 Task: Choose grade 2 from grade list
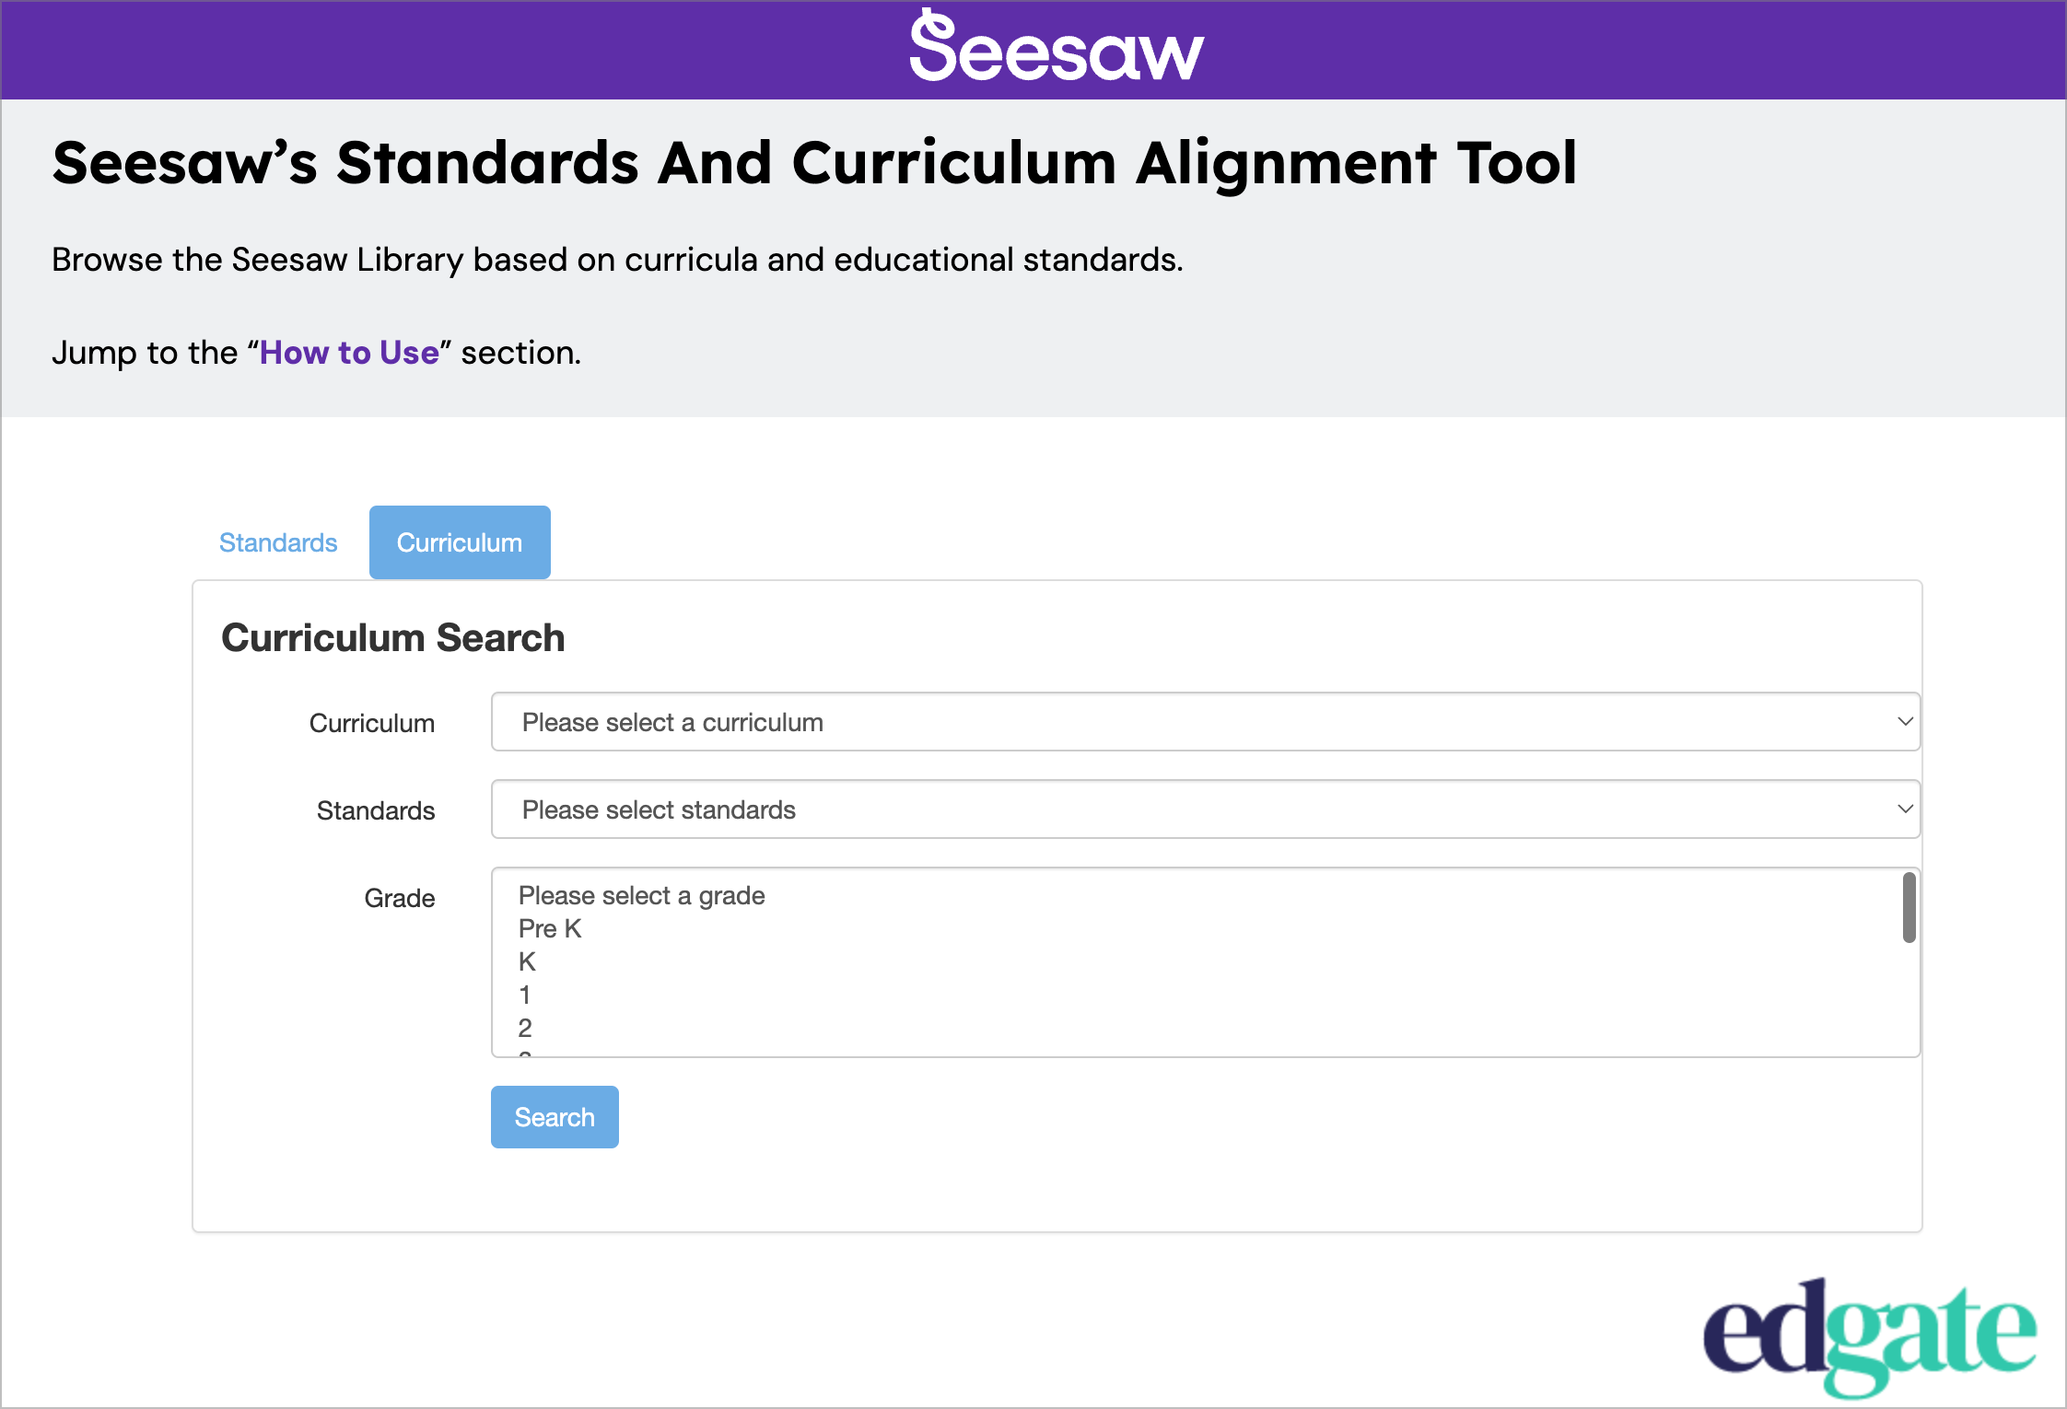[x=525, y=1028]
